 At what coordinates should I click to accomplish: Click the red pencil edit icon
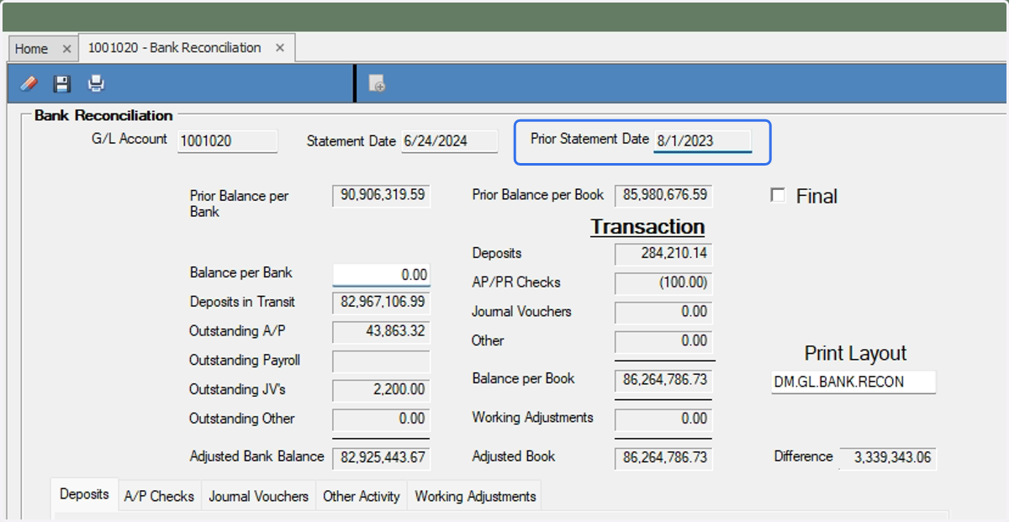click(29, 83)
